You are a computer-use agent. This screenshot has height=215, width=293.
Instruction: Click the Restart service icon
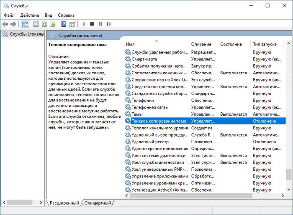pos(109,24)
